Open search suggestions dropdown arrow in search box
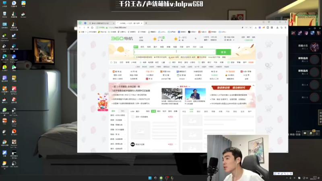Screen dimensions: 322x181 [x=214, y=52]
